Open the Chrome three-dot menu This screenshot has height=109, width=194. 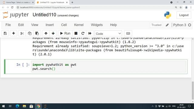pos(191,7)
